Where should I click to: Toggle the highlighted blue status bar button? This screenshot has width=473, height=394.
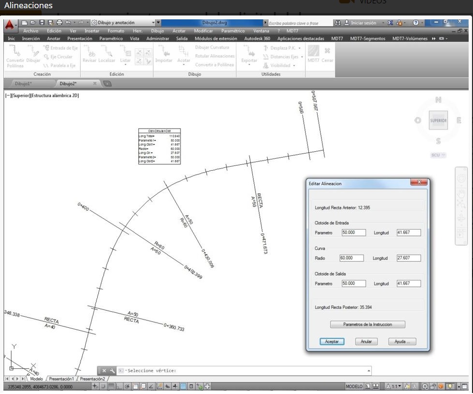coord(183,387)
